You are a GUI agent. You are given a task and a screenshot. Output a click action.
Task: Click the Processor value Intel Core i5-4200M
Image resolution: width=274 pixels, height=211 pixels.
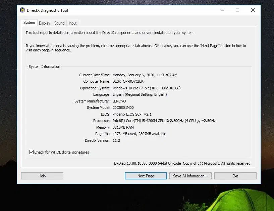tap(164, 121)
